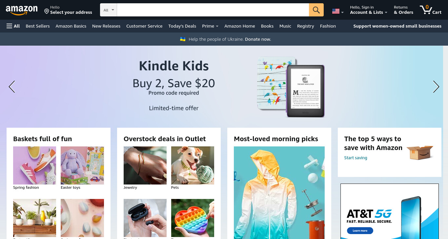This screenshot has height=239, width=448.
Task: Click inside the search text field
Action: click(x=213, y=10)
